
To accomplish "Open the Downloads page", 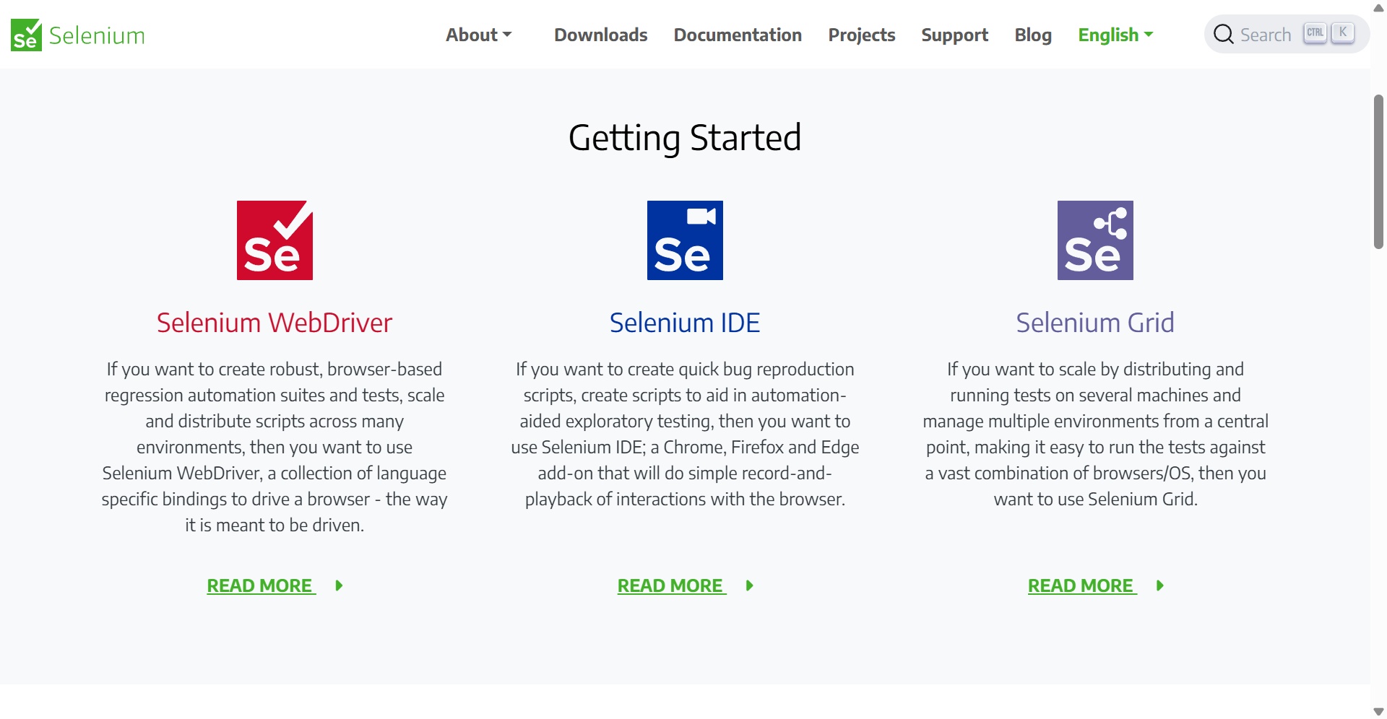I will (x=601, y=35).
